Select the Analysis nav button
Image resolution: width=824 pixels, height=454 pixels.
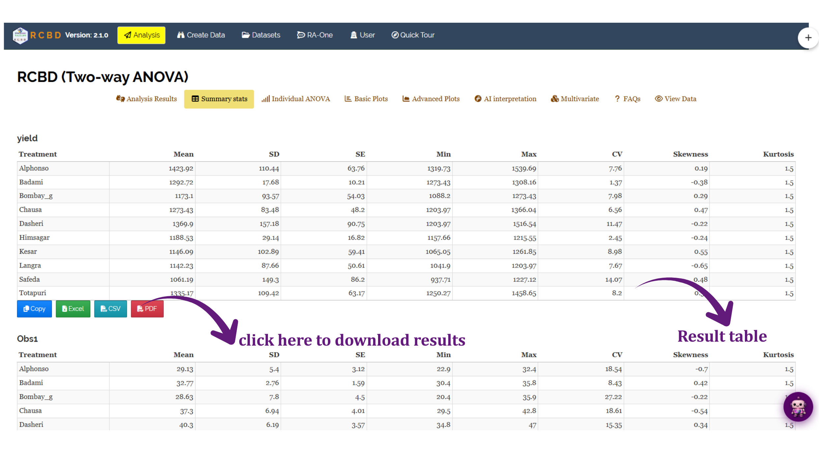[x=141, y=35]
